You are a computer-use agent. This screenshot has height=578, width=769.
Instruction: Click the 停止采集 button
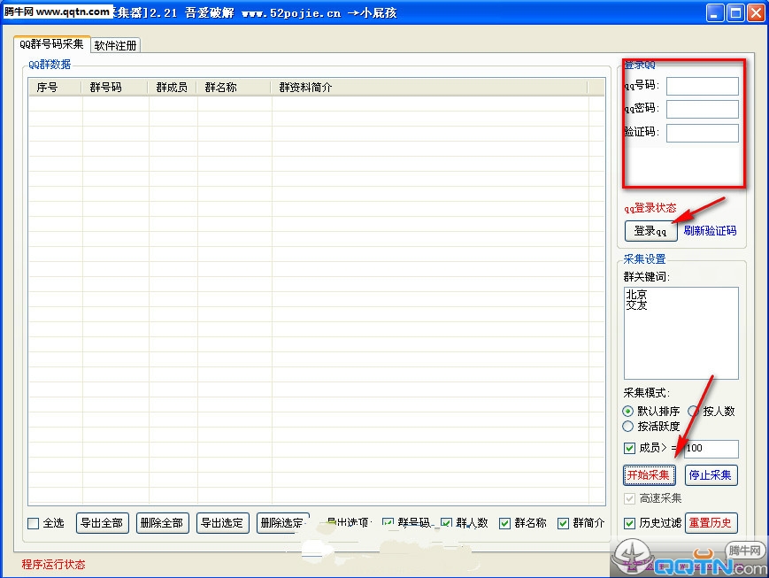(x=711, y=475)
